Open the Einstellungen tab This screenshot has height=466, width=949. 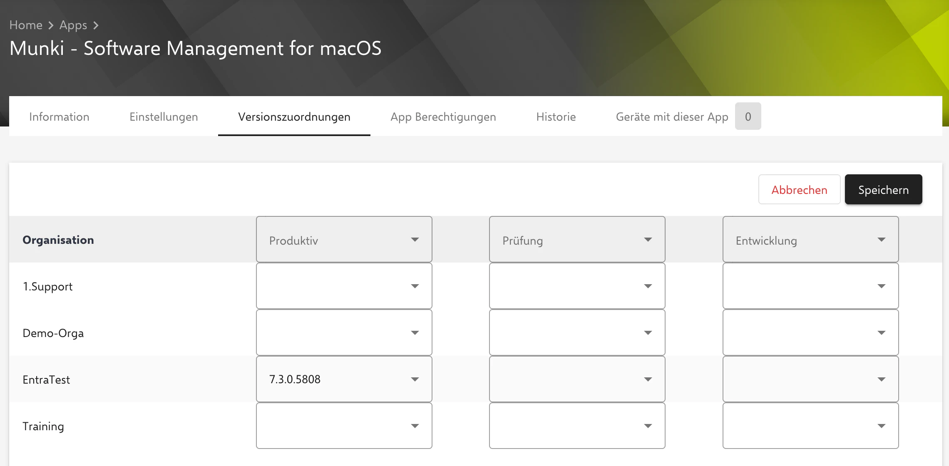coord(164,116)
